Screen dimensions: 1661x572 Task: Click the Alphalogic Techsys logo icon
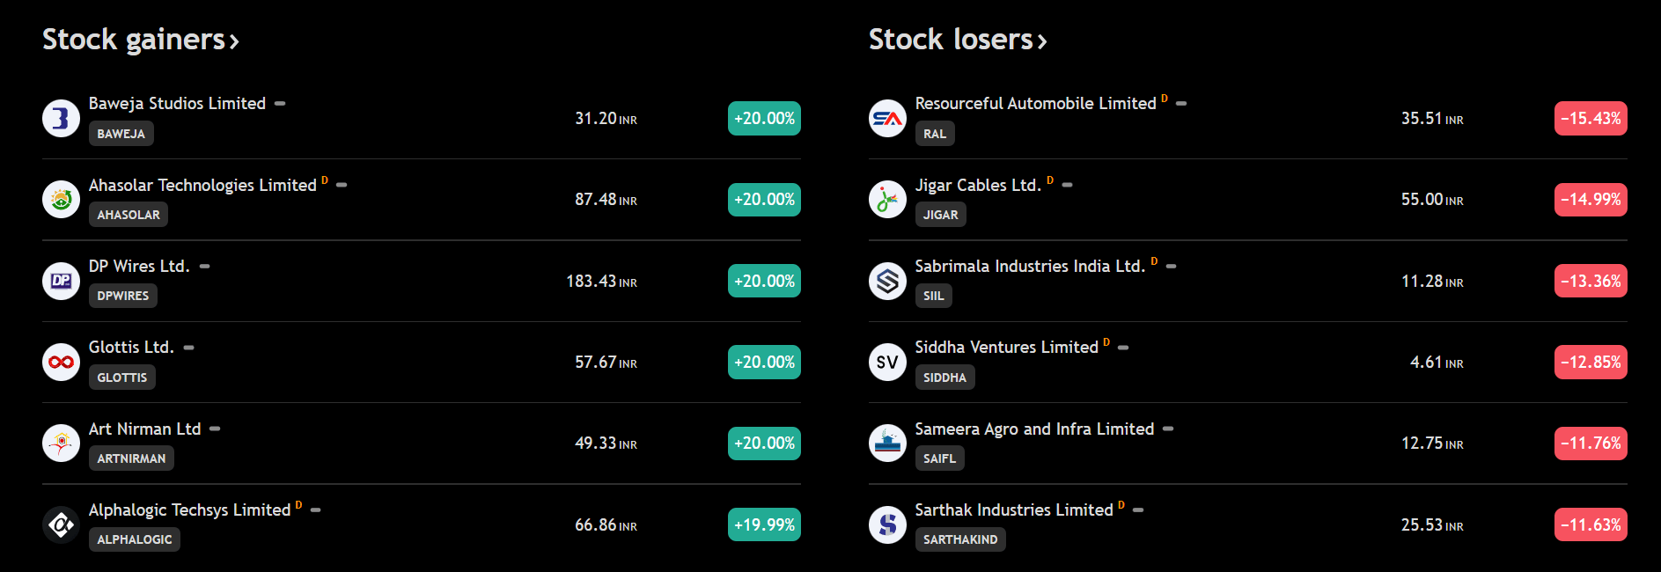[61, 524]
